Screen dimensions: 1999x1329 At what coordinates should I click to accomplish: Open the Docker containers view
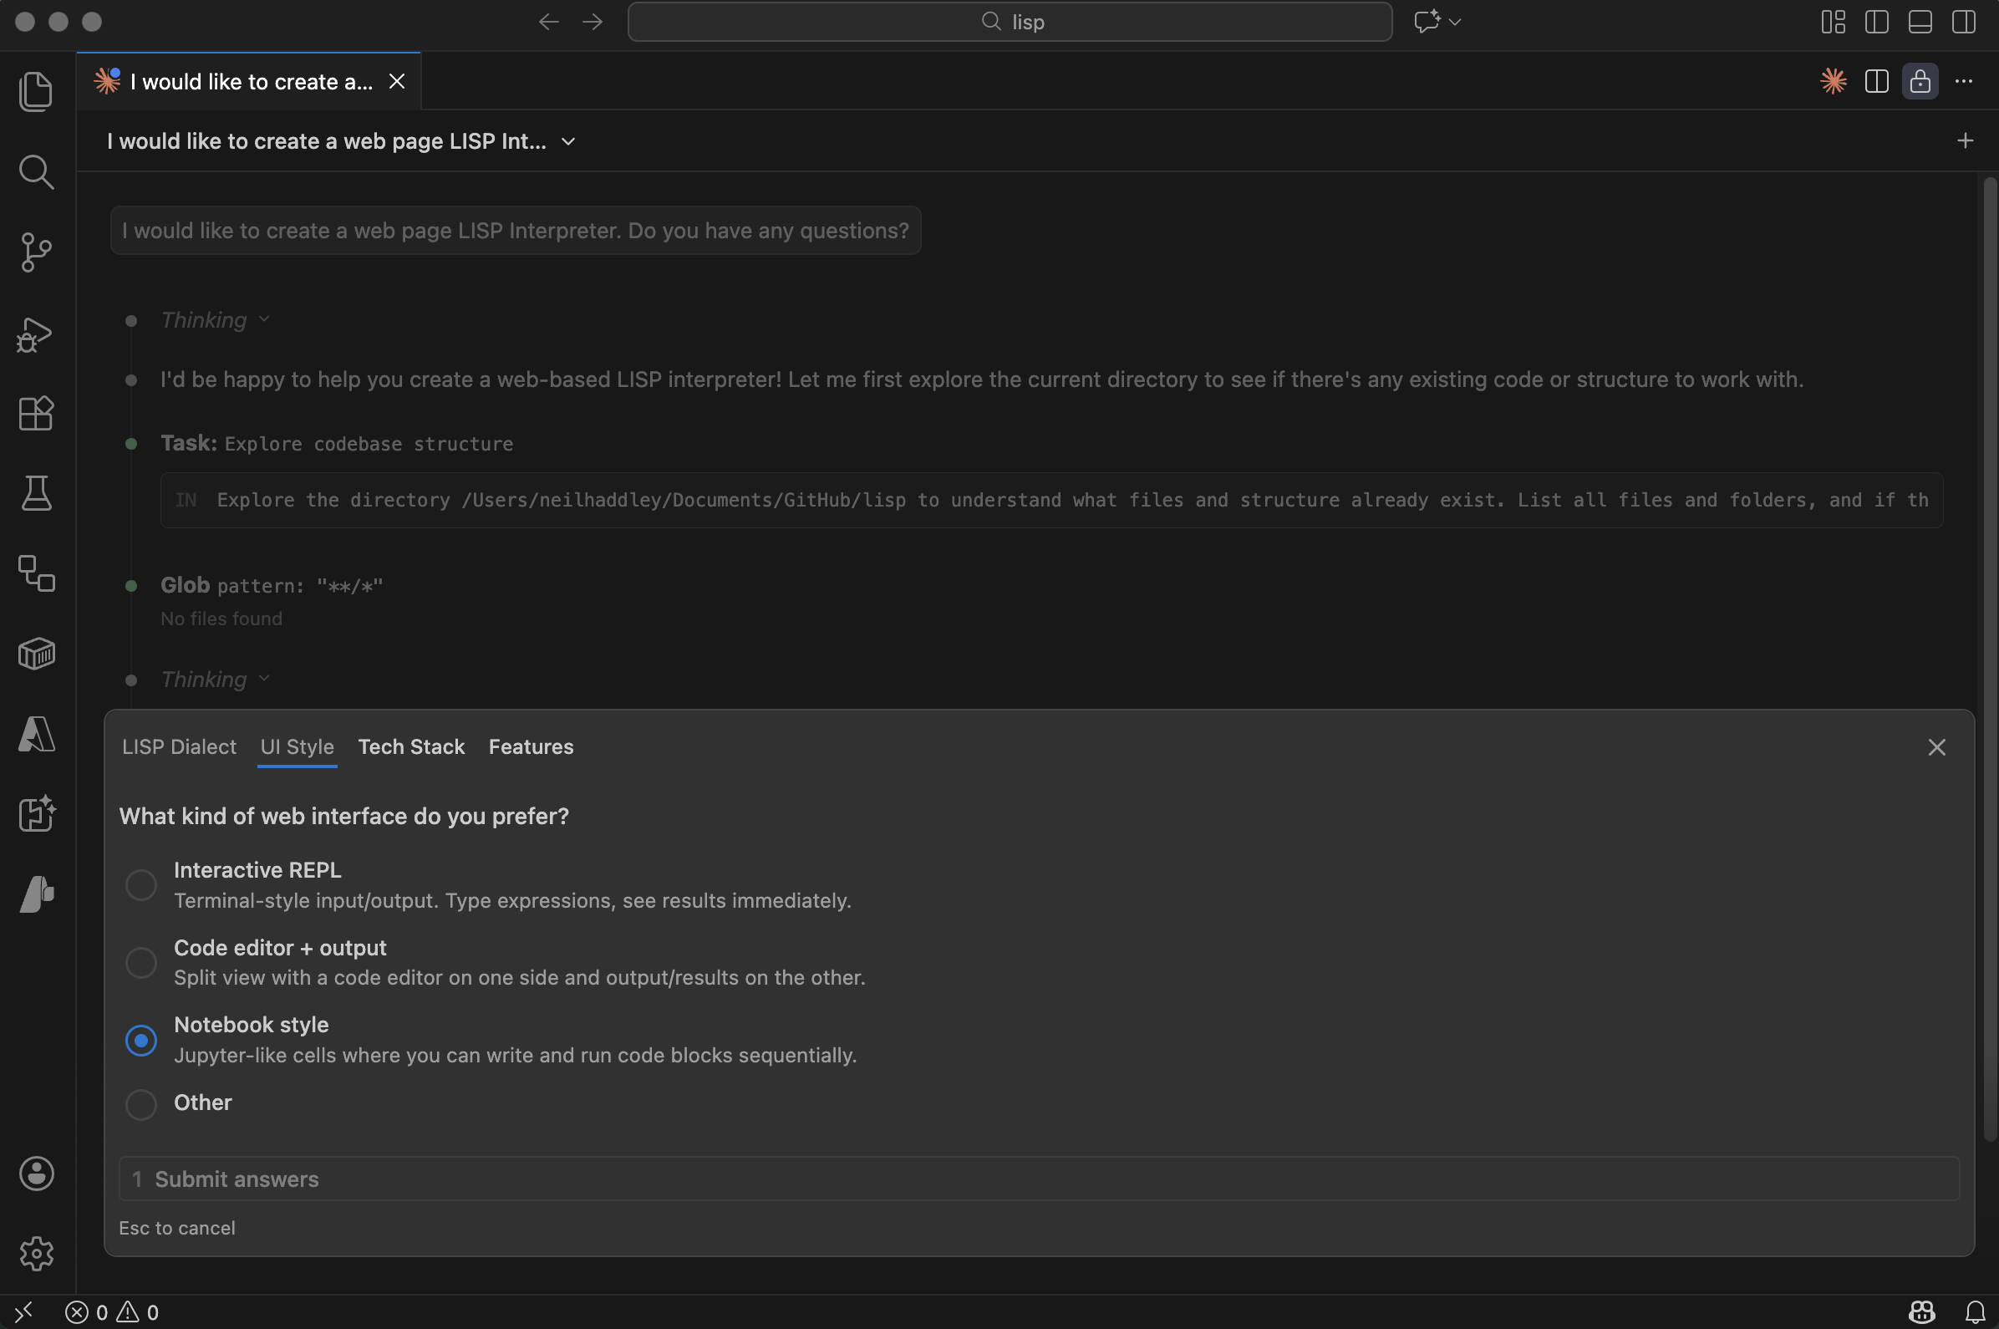click(x=36, y=653)
